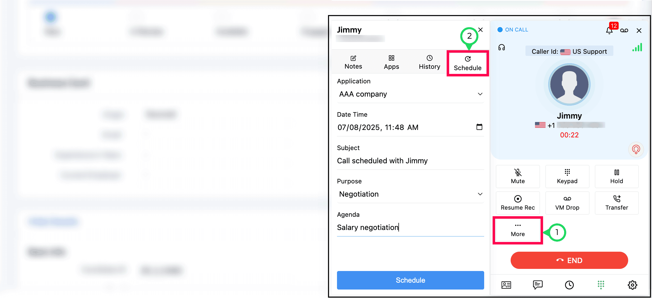Open call history clock in bottom bar
652x298 pixels.
click(x=569, y=285)
